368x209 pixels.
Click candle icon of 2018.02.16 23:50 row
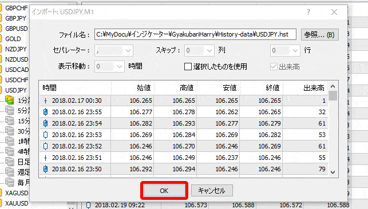click(46, 169)
